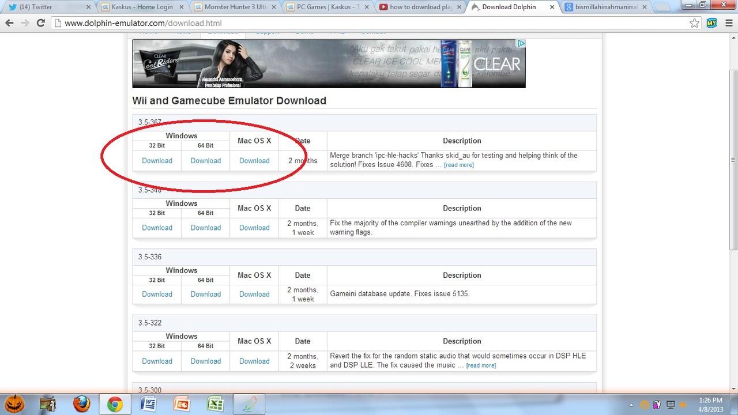Show hidden system tray icons
Viewport: 738px width, 415px height.
coord(631,405)
